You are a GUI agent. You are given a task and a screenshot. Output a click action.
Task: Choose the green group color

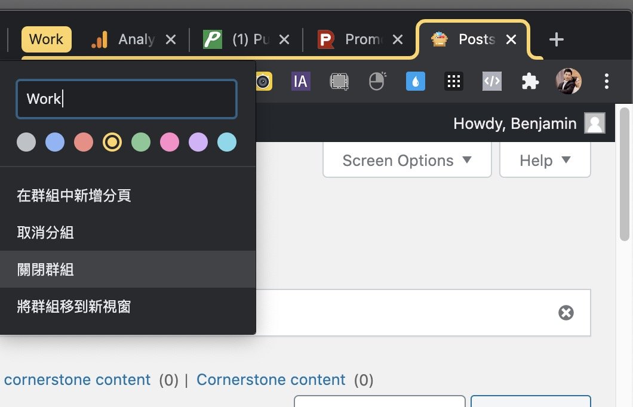click(x=141, y=142)
